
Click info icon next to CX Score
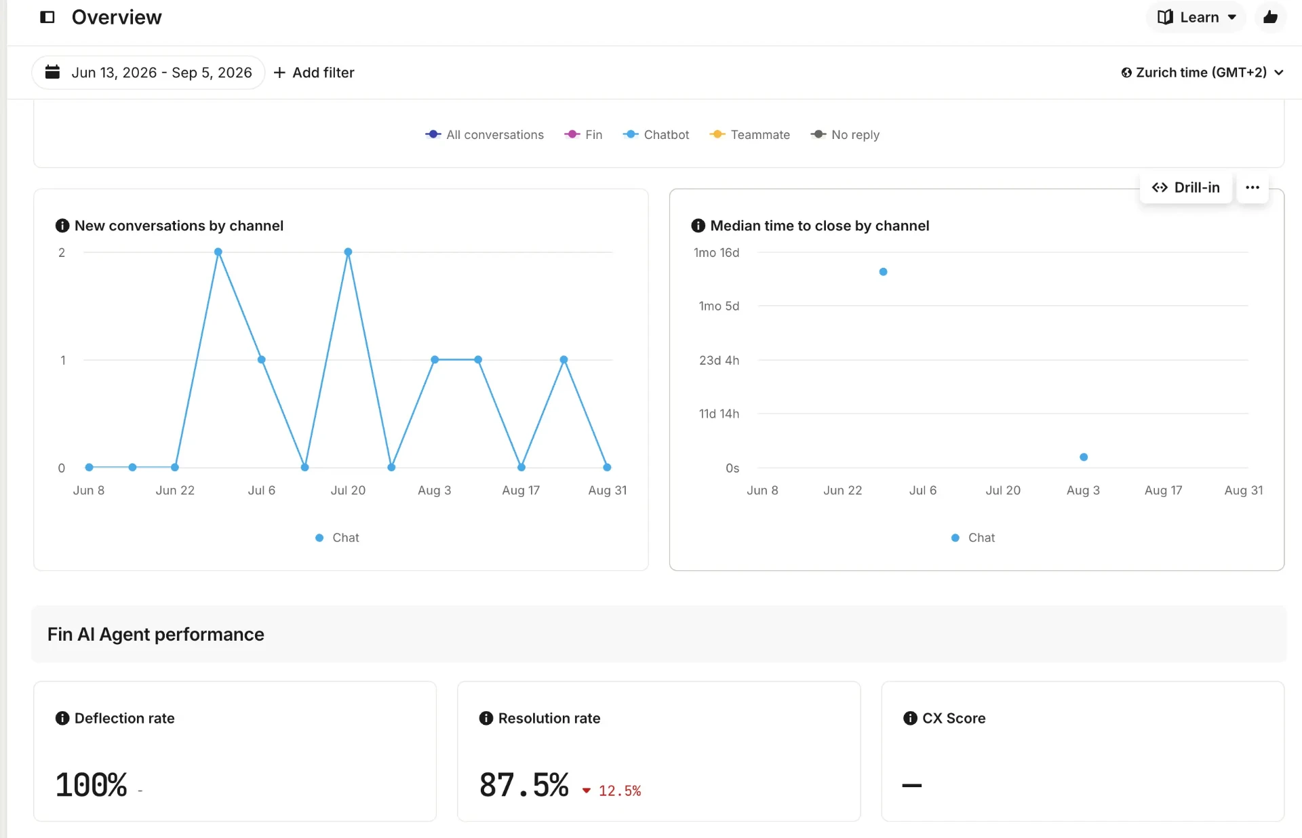coord(910,719)
